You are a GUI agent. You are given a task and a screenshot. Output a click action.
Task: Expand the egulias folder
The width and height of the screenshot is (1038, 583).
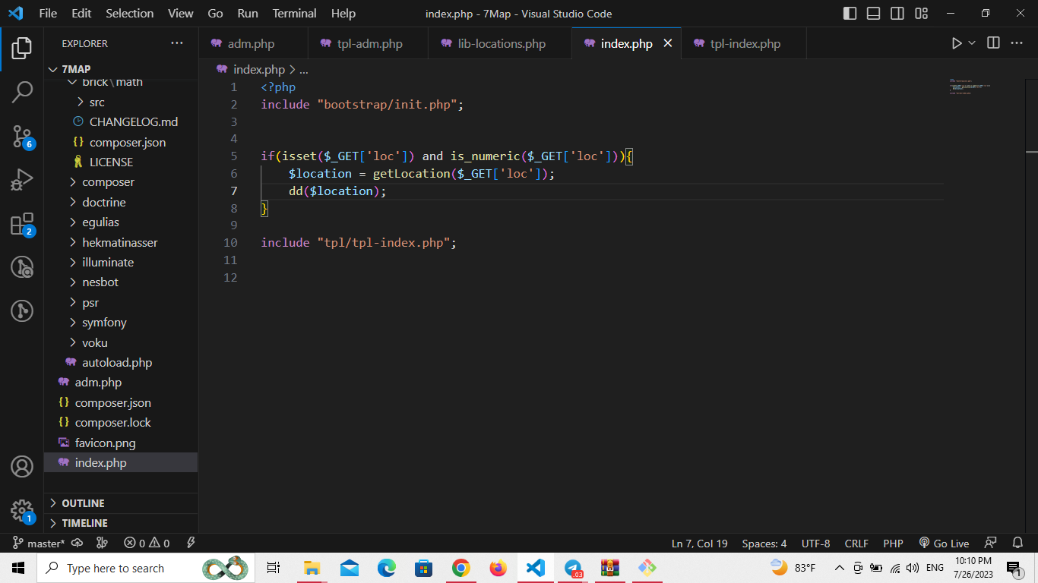[121, 222]
